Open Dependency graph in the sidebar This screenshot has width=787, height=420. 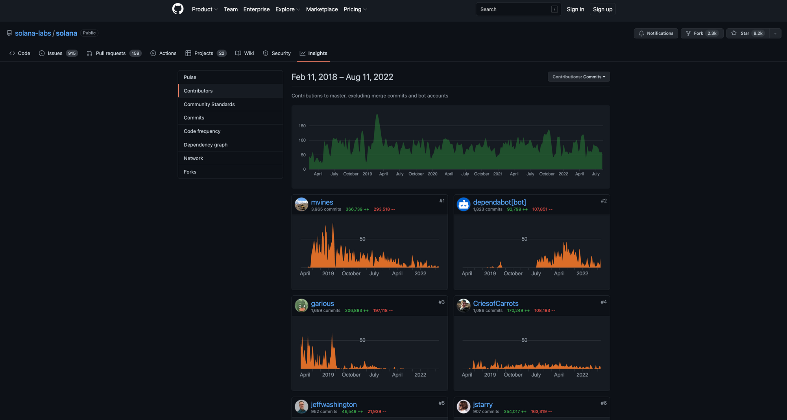[x=230, y=145]
